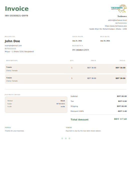Click the 'BILLED TO' label
Viewport: 132px width, 172px height.
pos(10,36)
